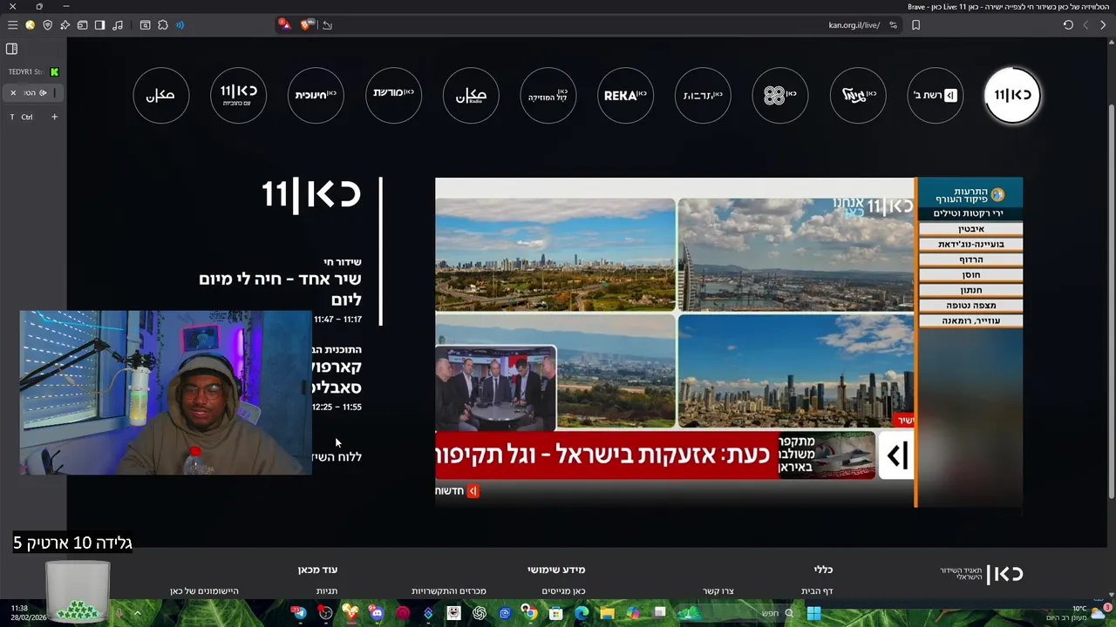Viewport: 1116px width, 627px height.
Task: Click footer link היישומונים של כאן
Action: click(204, 591)
